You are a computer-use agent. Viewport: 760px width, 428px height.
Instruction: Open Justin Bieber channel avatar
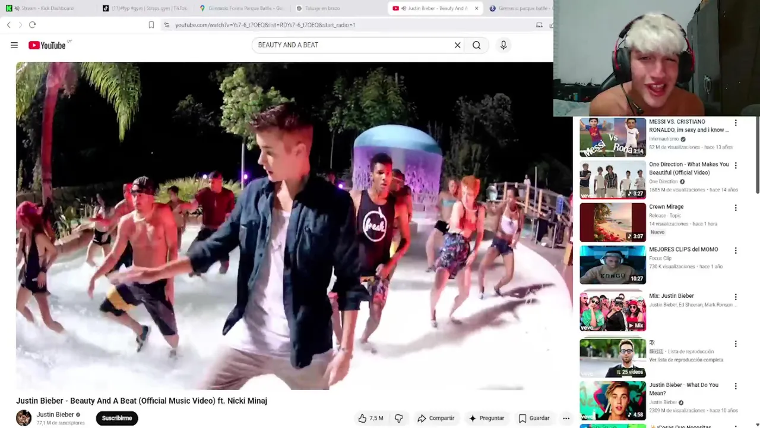pyautogui.click(x=24, y=418)
